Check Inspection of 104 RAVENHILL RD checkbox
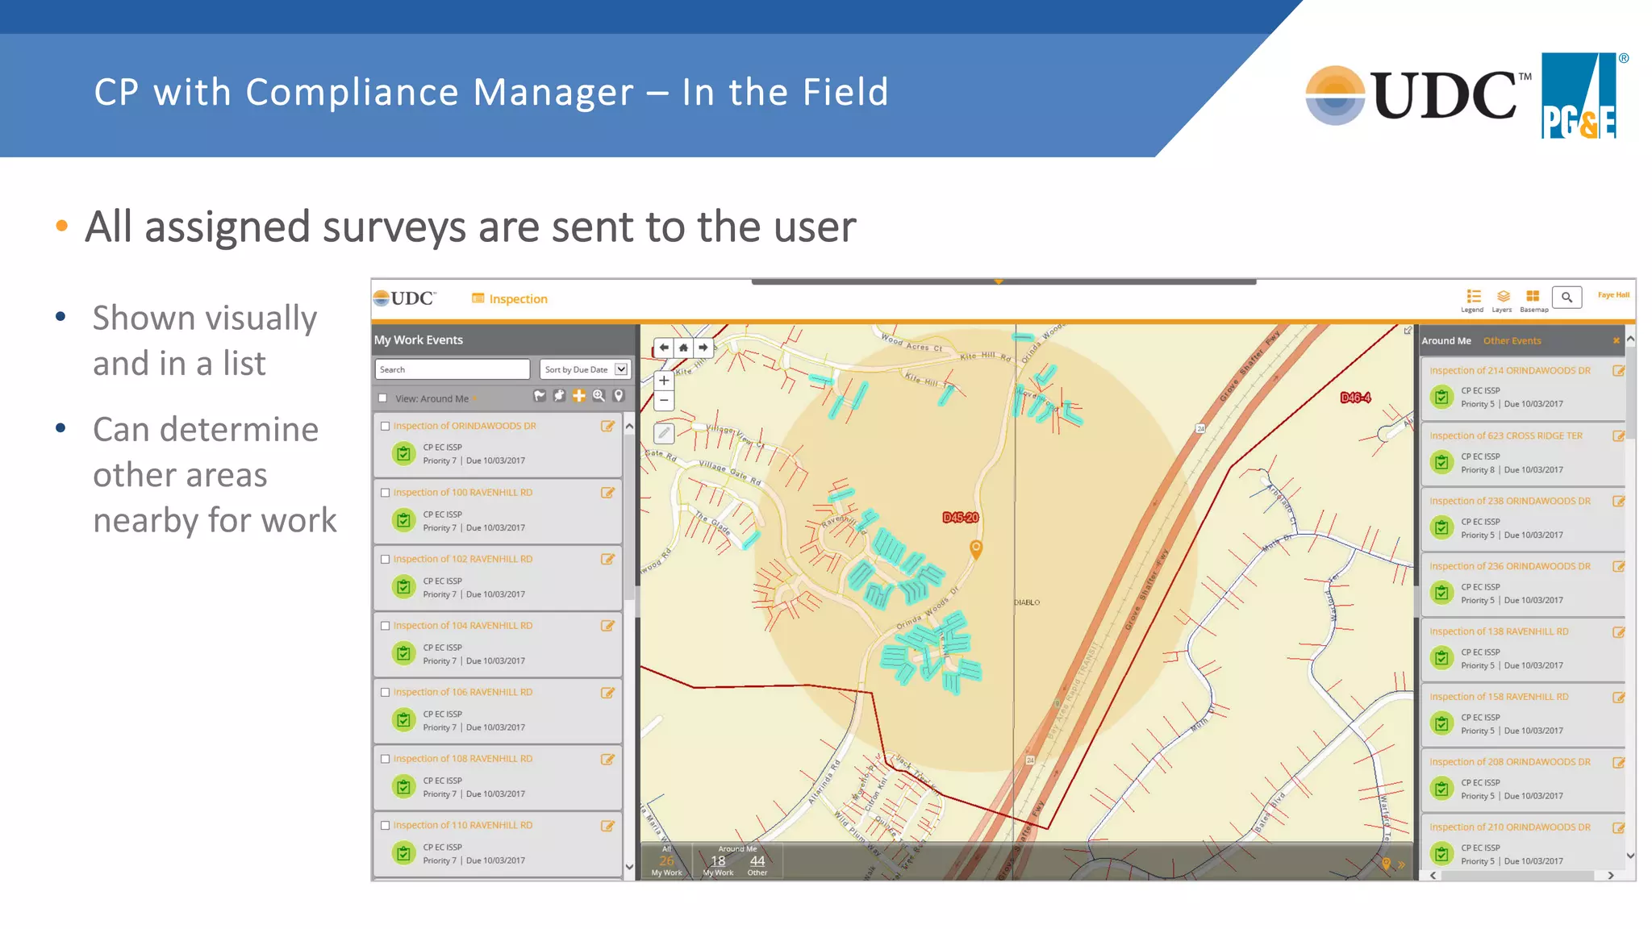 386,626
